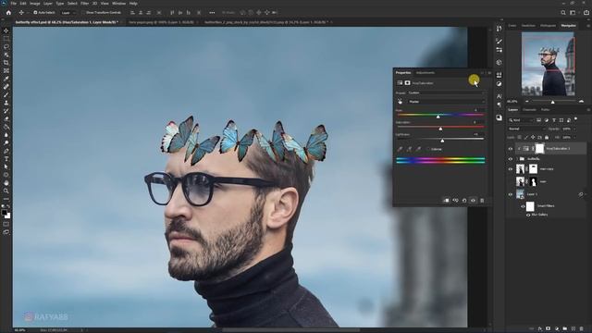This screenshot has width=592, height=333.
Task: Open the search icon at top right
Action: [563, 12]
